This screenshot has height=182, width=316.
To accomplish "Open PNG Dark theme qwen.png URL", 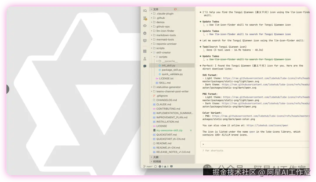I will pos(266,103).
